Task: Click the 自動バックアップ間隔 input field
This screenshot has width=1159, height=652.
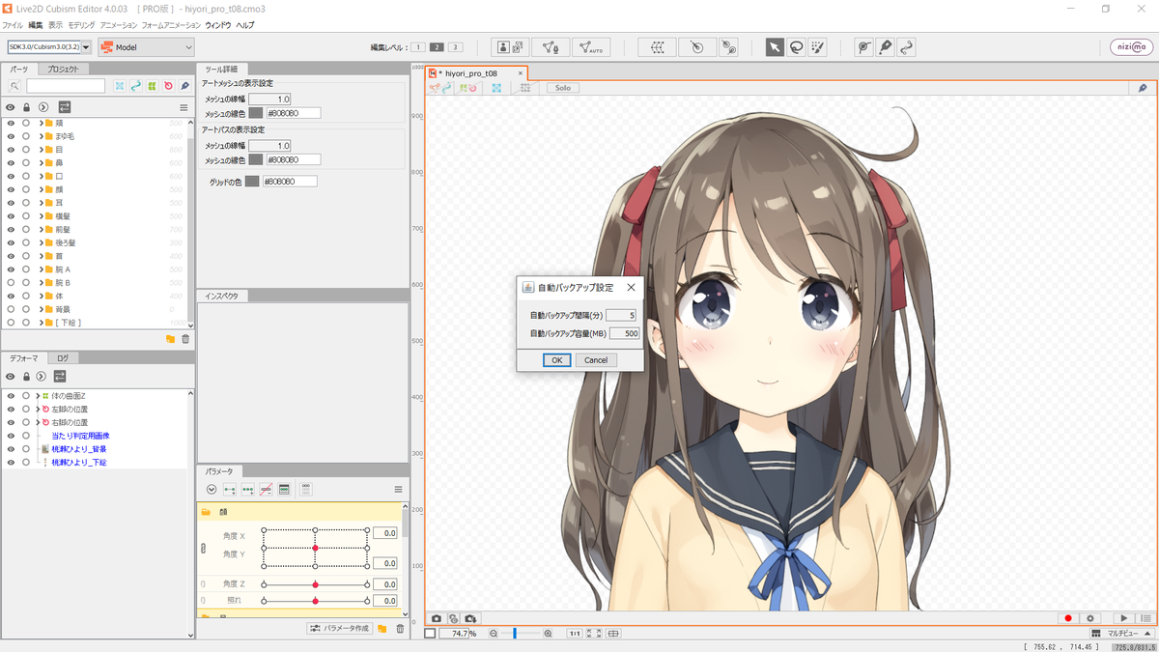Action: [x=621, y=315]
